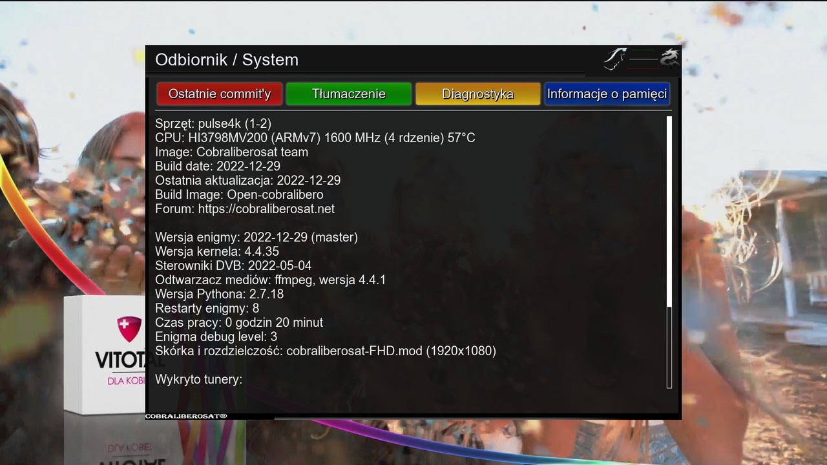The width and height of the screenshot is (827, 465).
Task: Select the Wersja Pythona 2.7.18 line
Action: point(219,294)
